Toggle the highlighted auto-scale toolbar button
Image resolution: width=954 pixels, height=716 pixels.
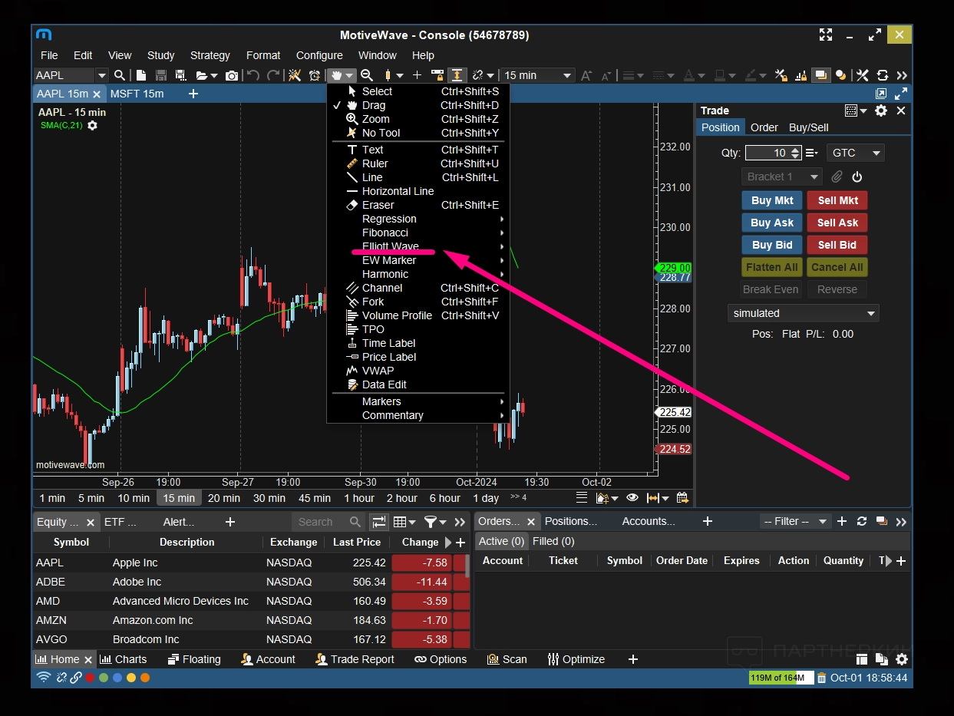457,75
